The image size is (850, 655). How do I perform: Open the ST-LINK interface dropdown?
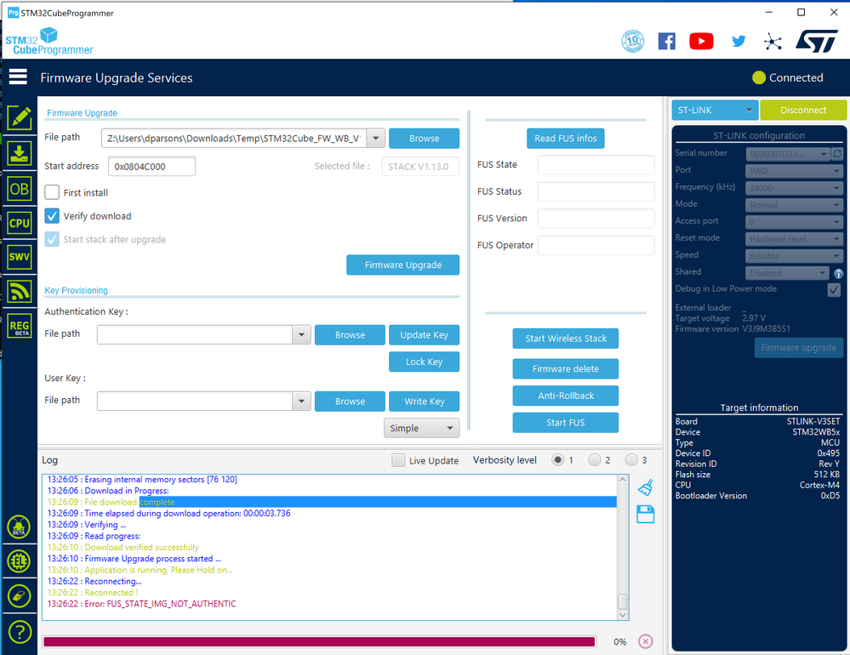715,110
